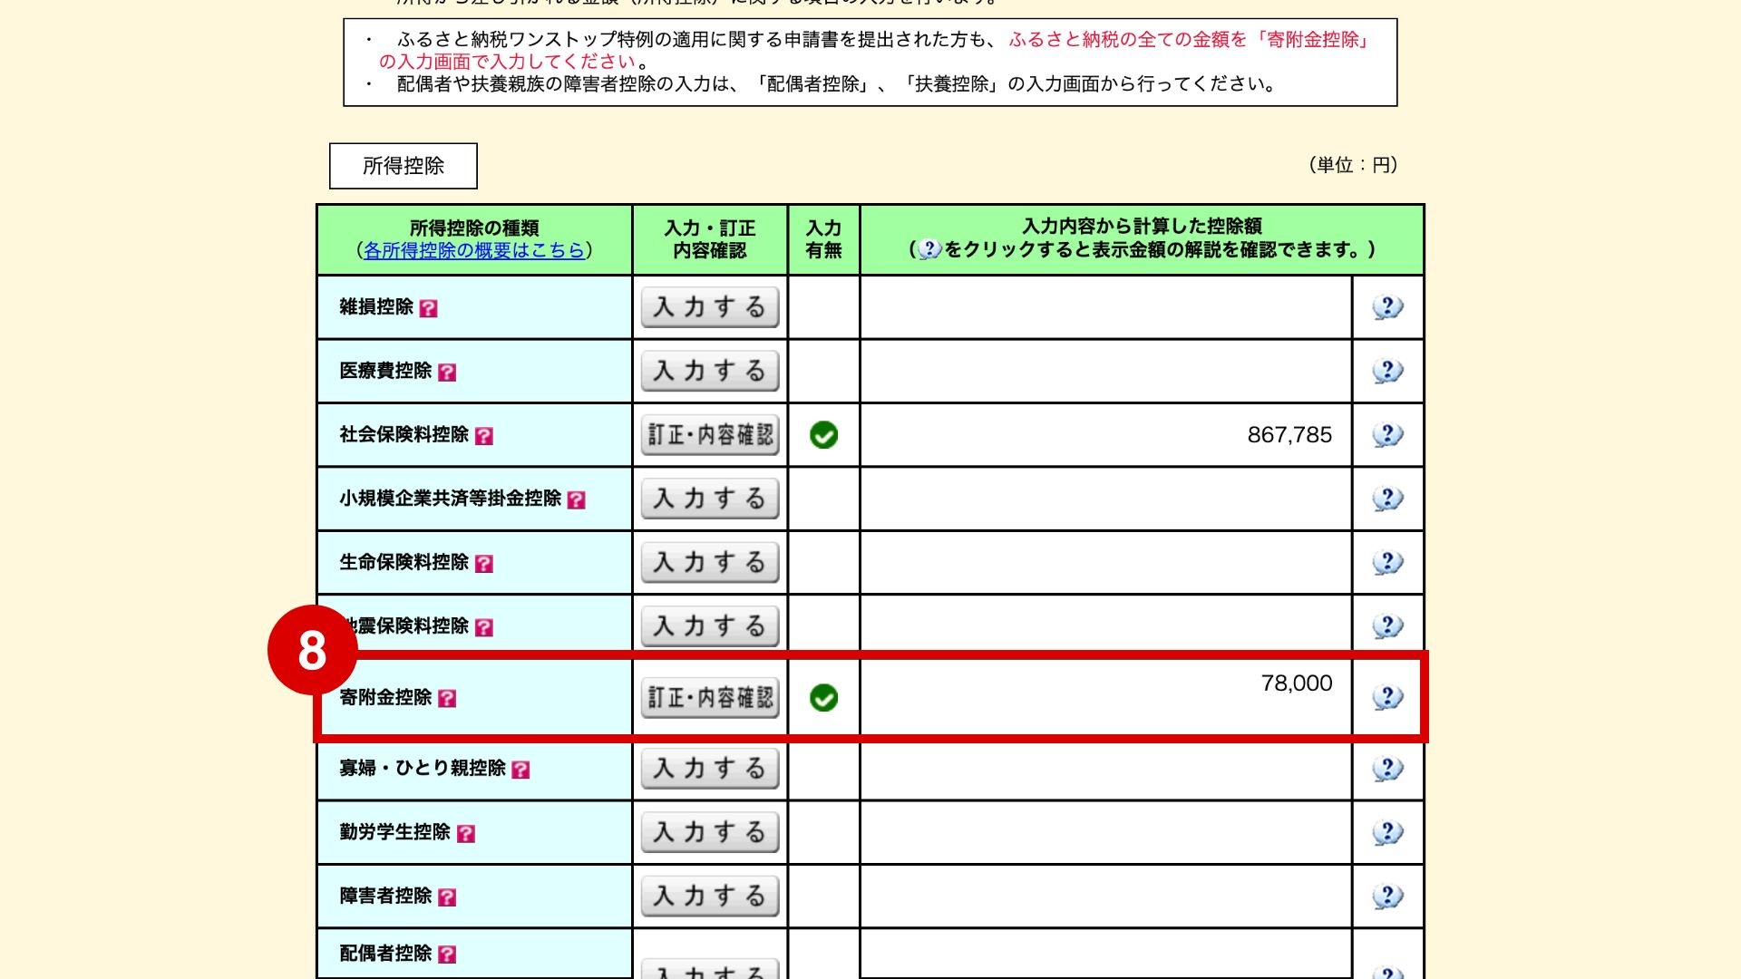The width and height of the screenshot is (1741, 979).
Task: Click explanation bubble in 生命保険料控除 row
Action: 1387,563
